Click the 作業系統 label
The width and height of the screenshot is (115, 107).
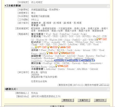tap(37, 36)
